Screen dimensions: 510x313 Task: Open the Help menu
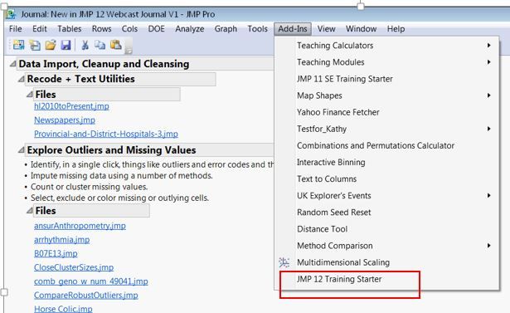396,29
